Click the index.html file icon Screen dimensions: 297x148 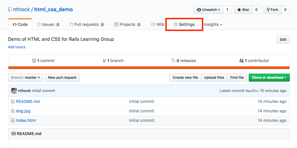[13, 120]
